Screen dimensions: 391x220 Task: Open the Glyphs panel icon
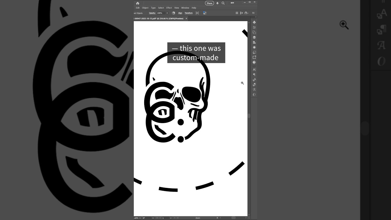254,90
